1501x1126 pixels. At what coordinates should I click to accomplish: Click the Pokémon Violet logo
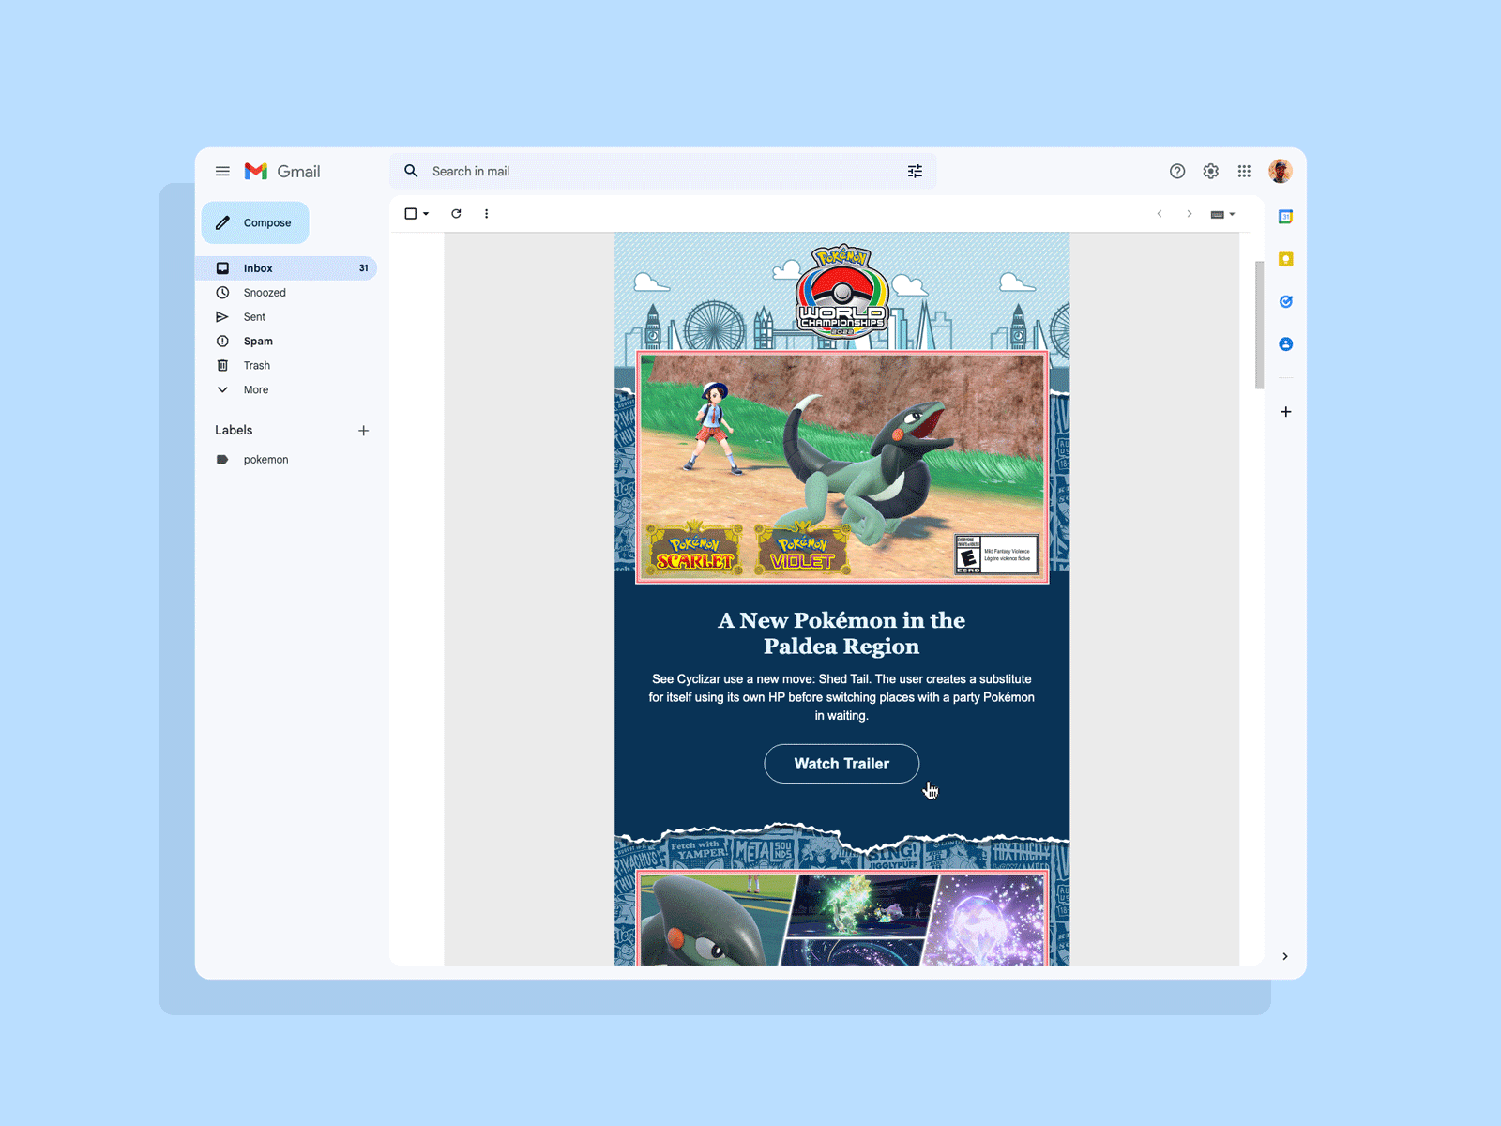pos(802,550)
